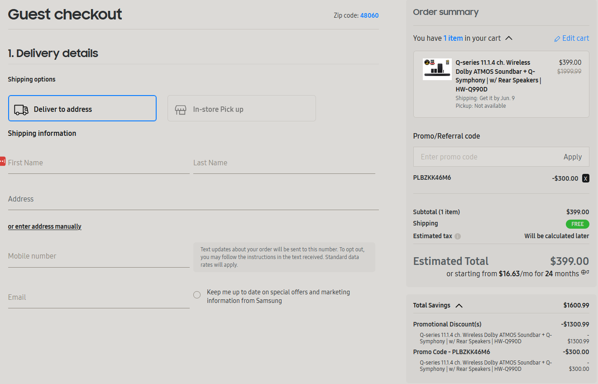This screenshot has height=384, width=598.
Task: Click the Email input field
Action: (x=99, y=298)
